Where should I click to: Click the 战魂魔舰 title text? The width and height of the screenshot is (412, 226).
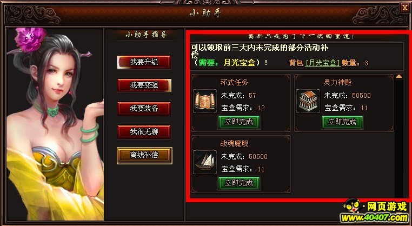coord(234,143)
